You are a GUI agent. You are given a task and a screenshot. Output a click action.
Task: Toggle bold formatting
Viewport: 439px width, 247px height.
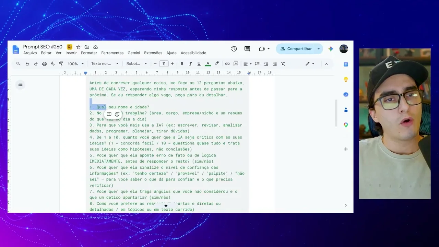tap(182, 64)
